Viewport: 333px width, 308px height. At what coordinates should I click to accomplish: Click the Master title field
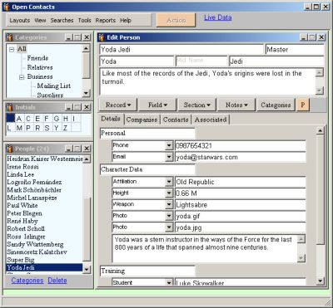tap(295, 50)
